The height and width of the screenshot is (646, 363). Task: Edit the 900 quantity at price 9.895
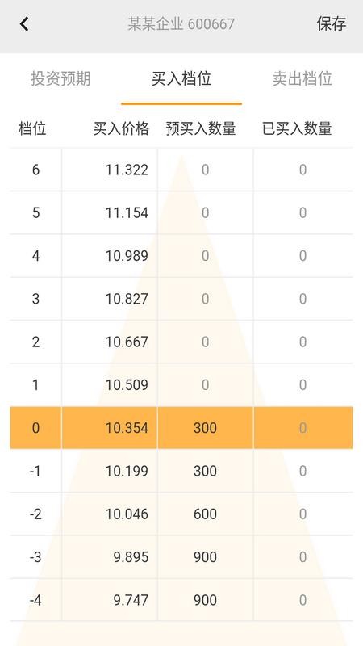206,556
